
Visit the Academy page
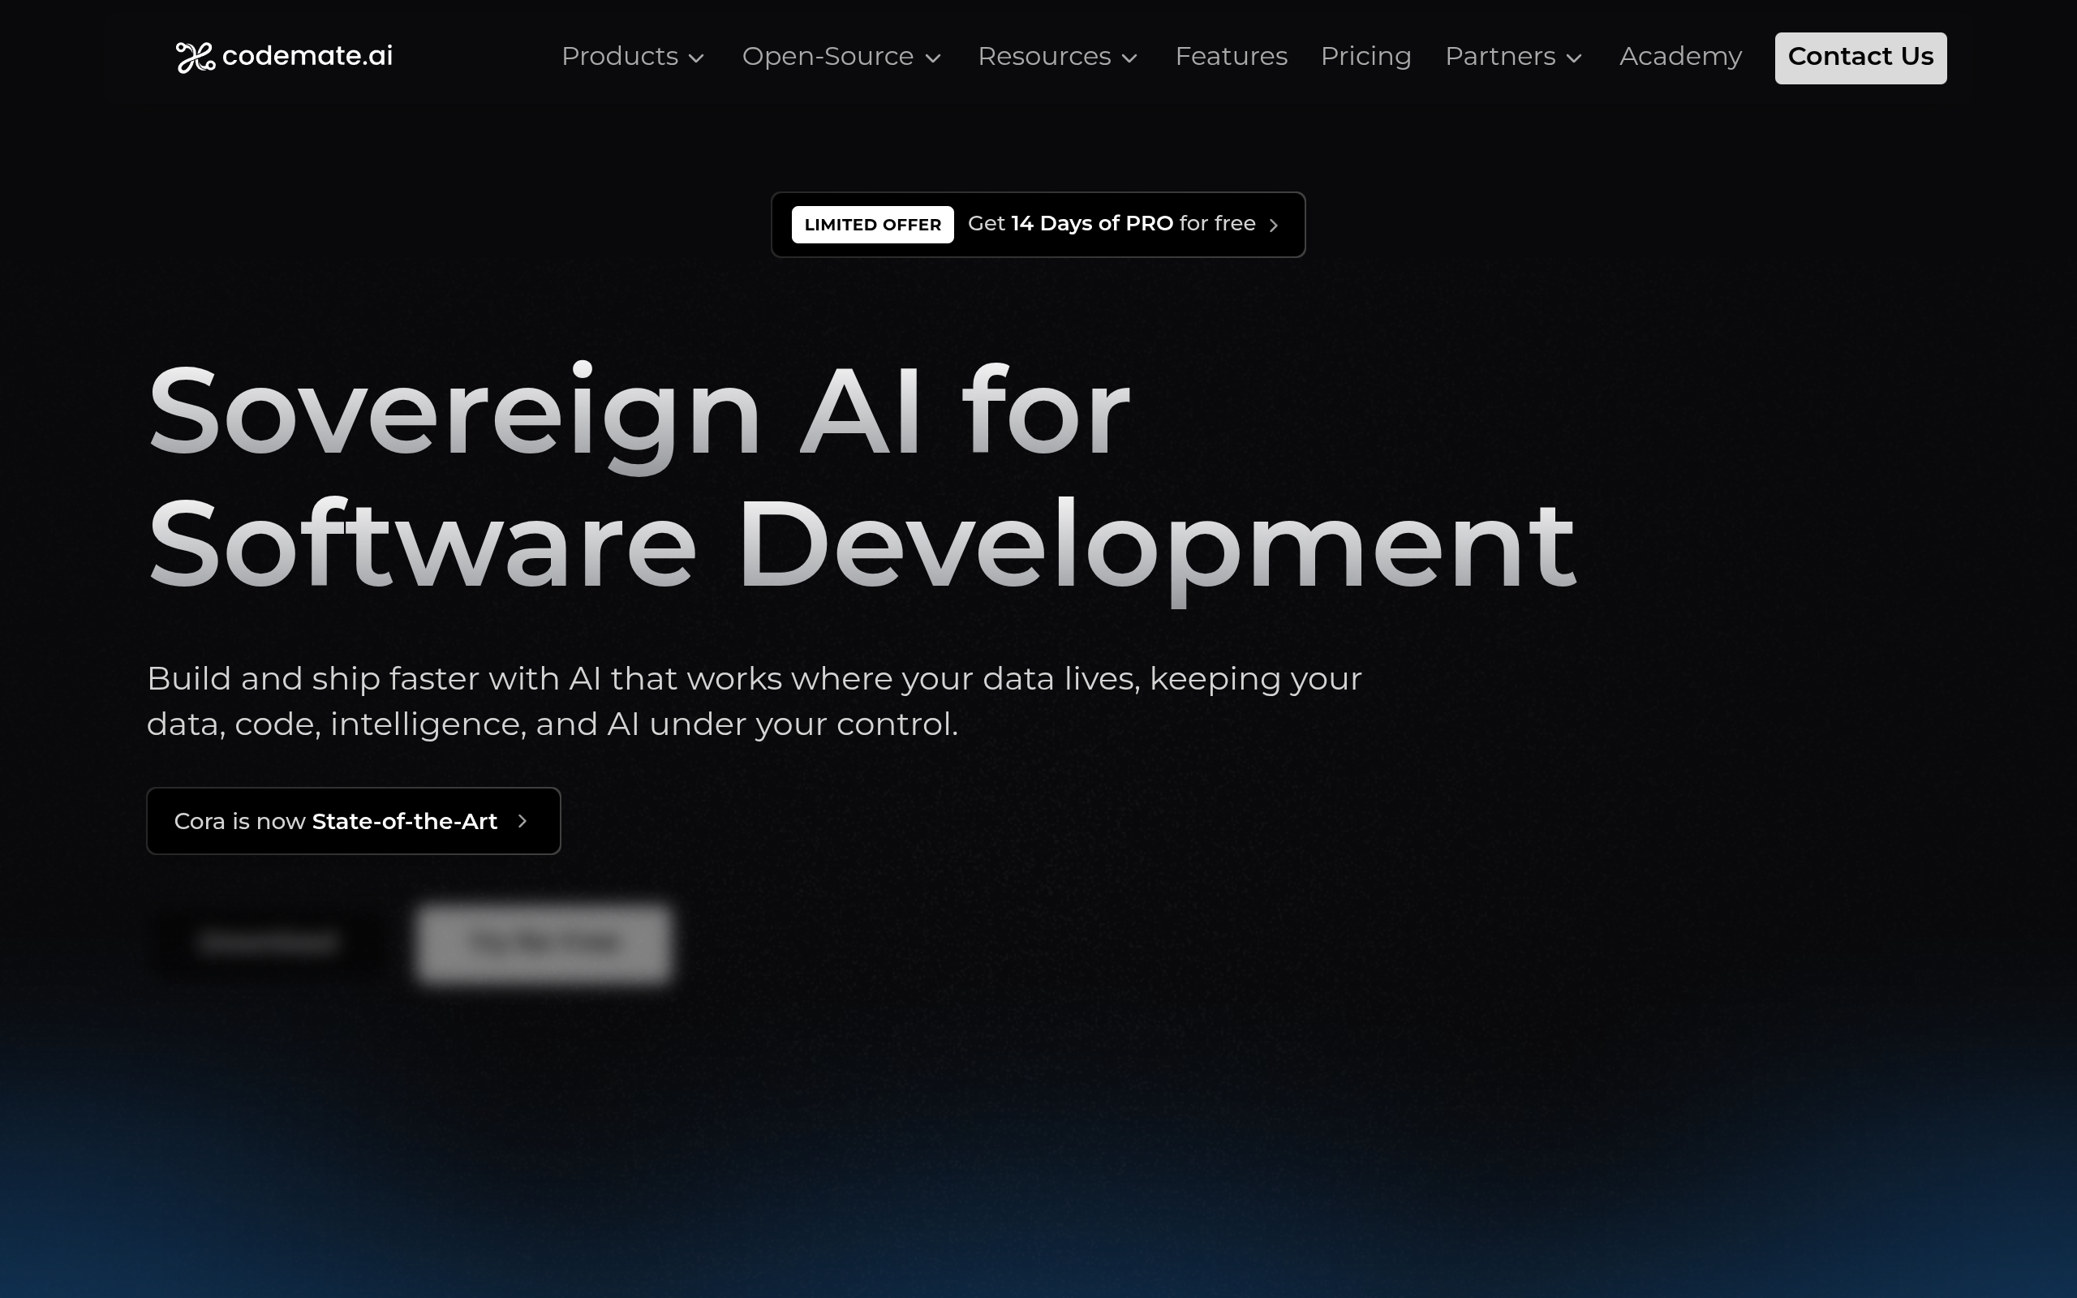point(1679,57)
